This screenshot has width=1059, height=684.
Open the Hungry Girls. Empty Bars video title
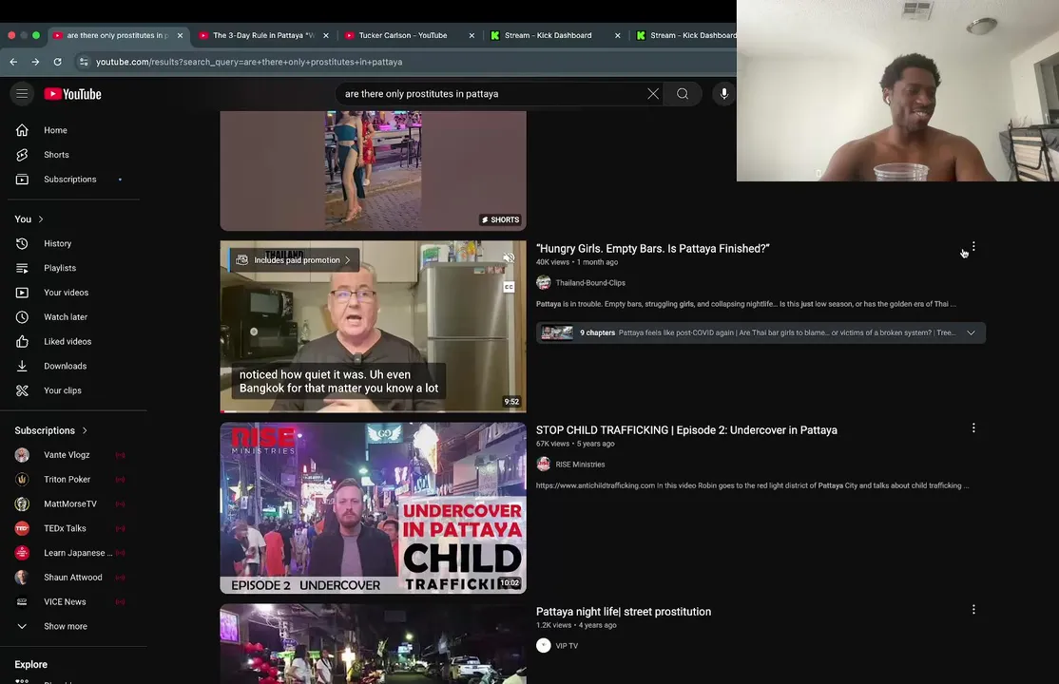pyautogui.click(x=652, y=249)
